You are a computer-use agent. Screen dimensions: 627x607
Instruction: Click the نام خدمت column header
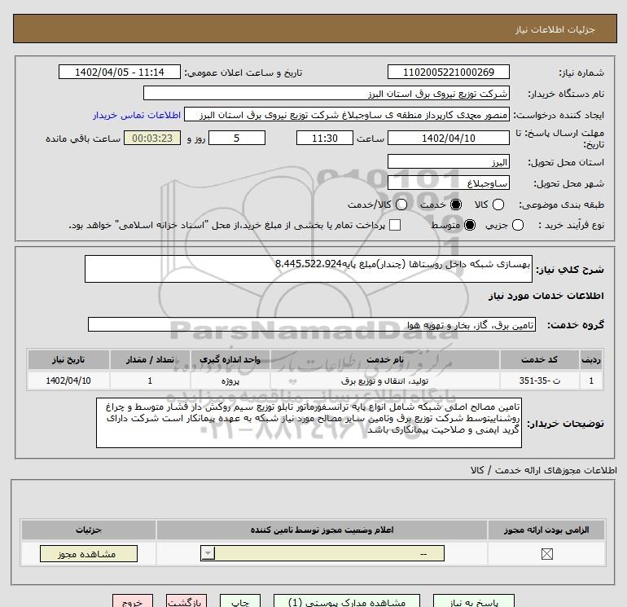click(x=385, y=359)
